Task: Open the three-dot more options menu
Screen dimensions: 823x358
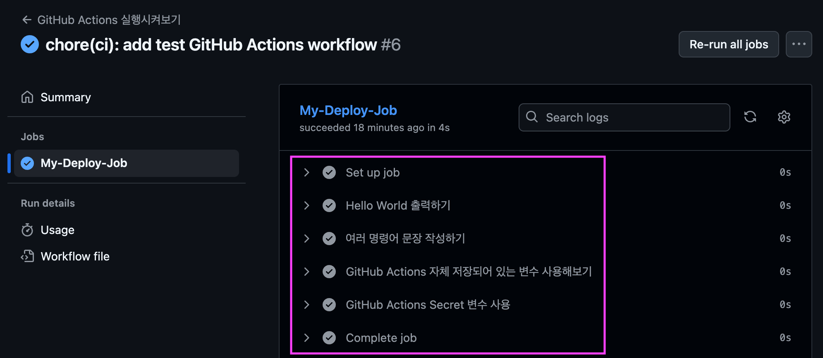Action: [798, 44]
